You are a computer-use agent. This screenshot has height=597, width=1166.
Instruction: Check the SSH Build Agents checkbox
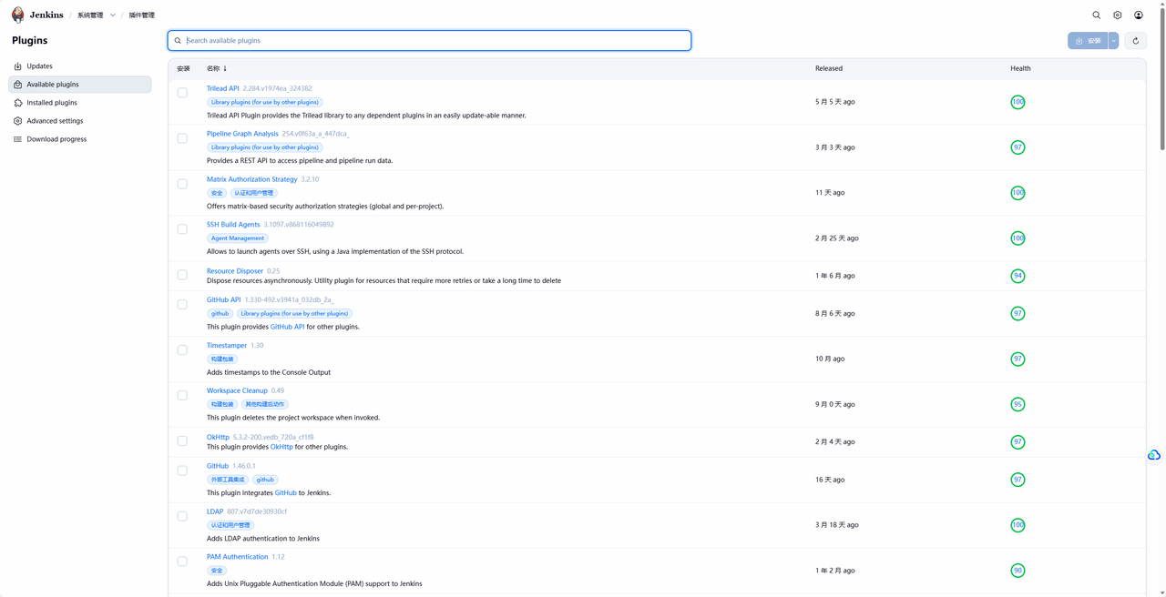tap(182, 229)
